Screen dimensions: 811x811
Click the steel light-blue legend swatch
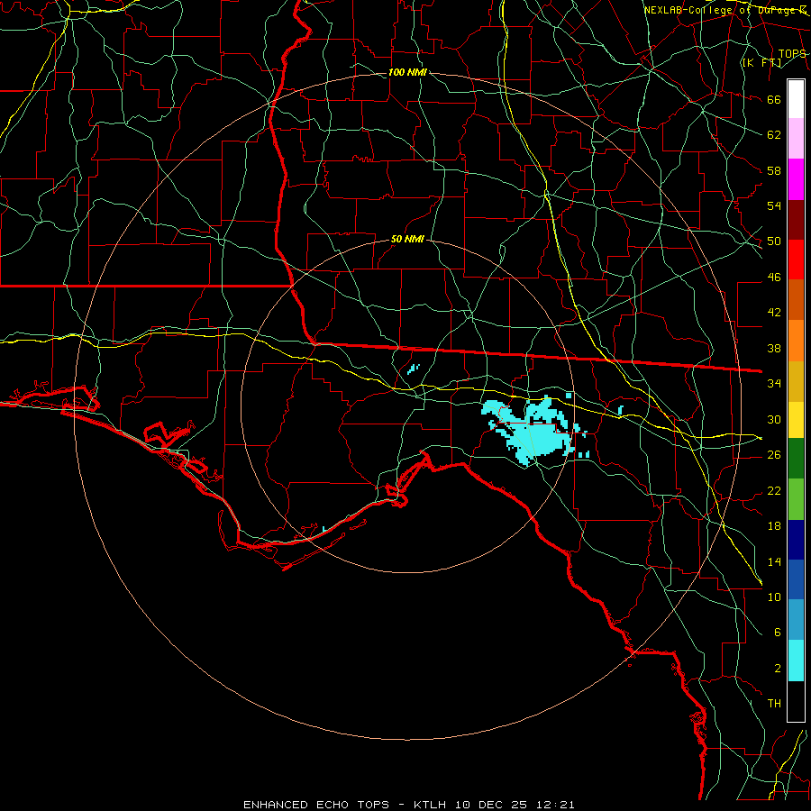pyautogui.click(x=796, y=619)
